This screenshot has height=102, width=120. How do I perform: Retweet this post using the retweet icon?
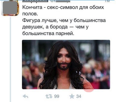(x=49, y=96)
